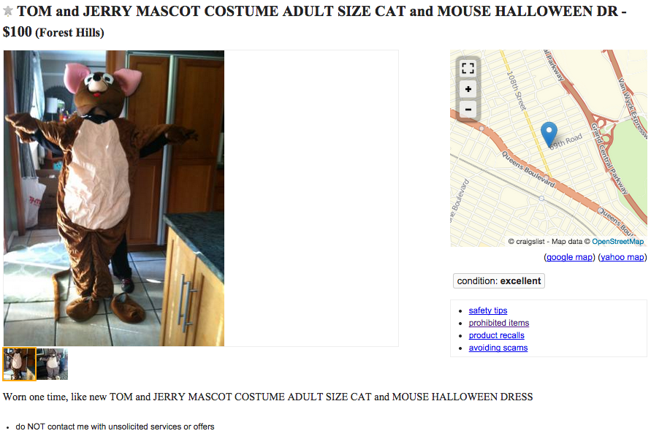Go to the prohibited items page
The image size is (651, 439).
point(499,323)
